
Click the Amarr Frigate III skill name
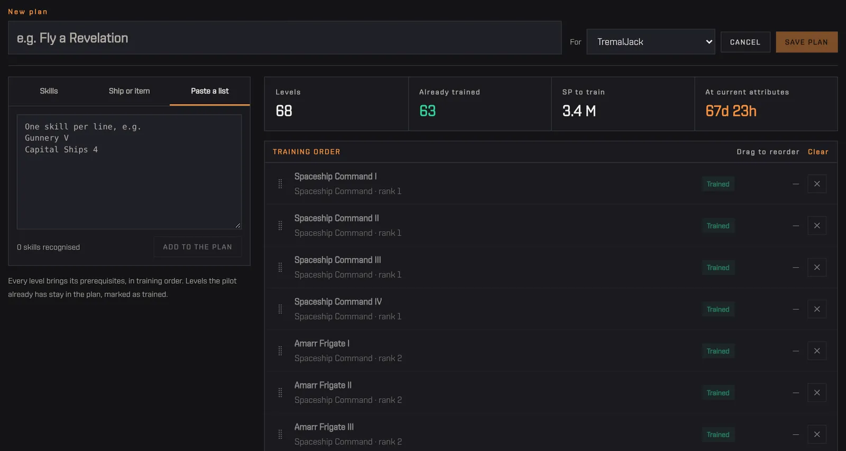coord(324,427)
